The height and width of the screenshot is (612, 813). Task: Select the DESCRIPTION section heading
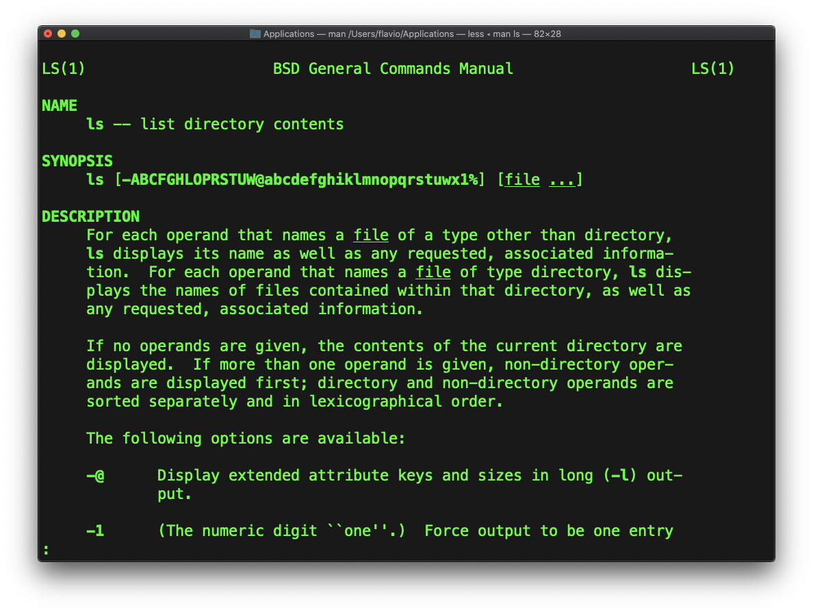(90, 216)
